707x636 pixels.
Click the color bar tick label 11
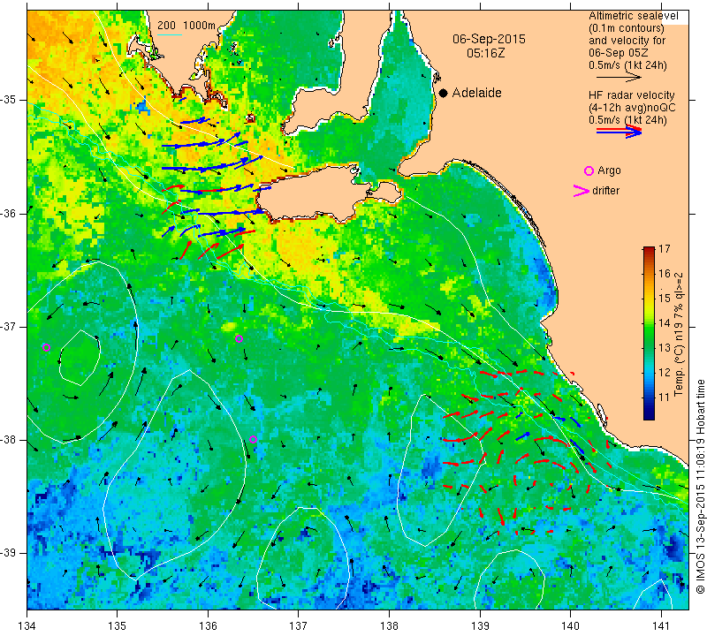pos(665,397)
